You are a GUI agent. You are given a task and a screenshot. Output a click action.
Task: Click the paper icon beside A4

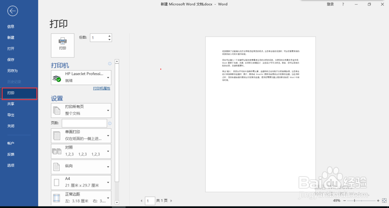click(56, 182)
